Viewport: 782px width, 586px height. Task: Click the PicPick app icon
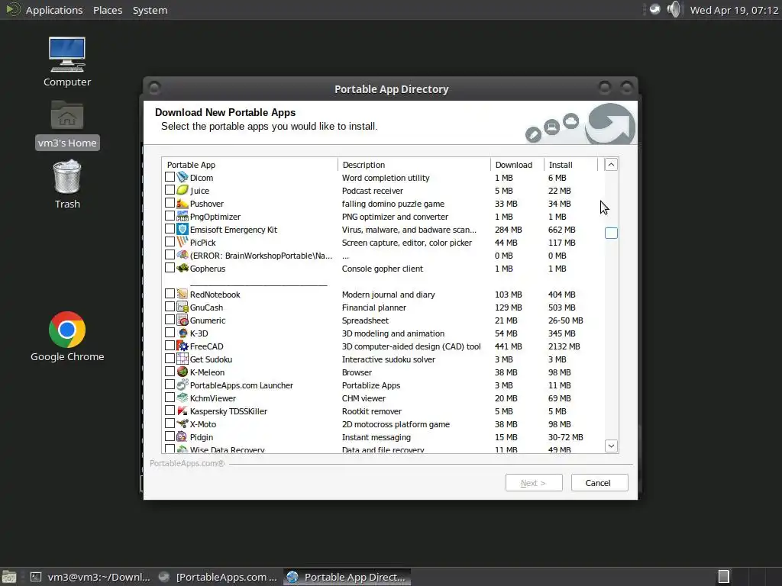[183, 242]
